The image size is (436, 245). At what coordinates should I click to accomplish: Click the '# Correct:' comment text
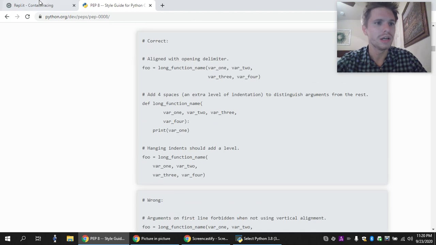155,41
